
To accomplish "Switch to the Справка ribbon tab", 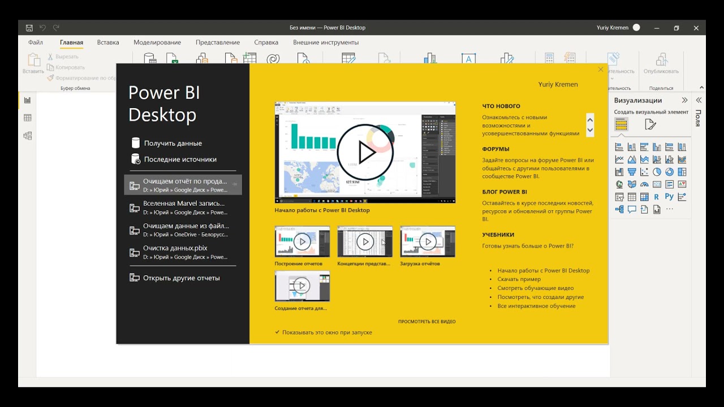I will pyautogui.click(x=266, y=42).
